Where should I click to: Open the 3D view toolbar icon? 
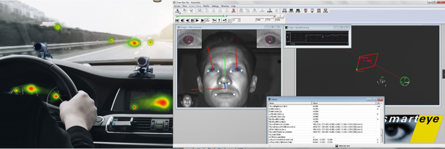coord(306,10)
